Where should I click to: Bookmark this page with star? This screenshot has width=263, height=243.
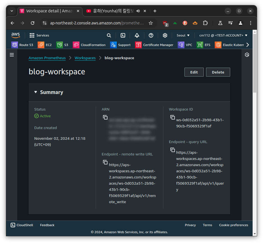(x=151, y=23)
